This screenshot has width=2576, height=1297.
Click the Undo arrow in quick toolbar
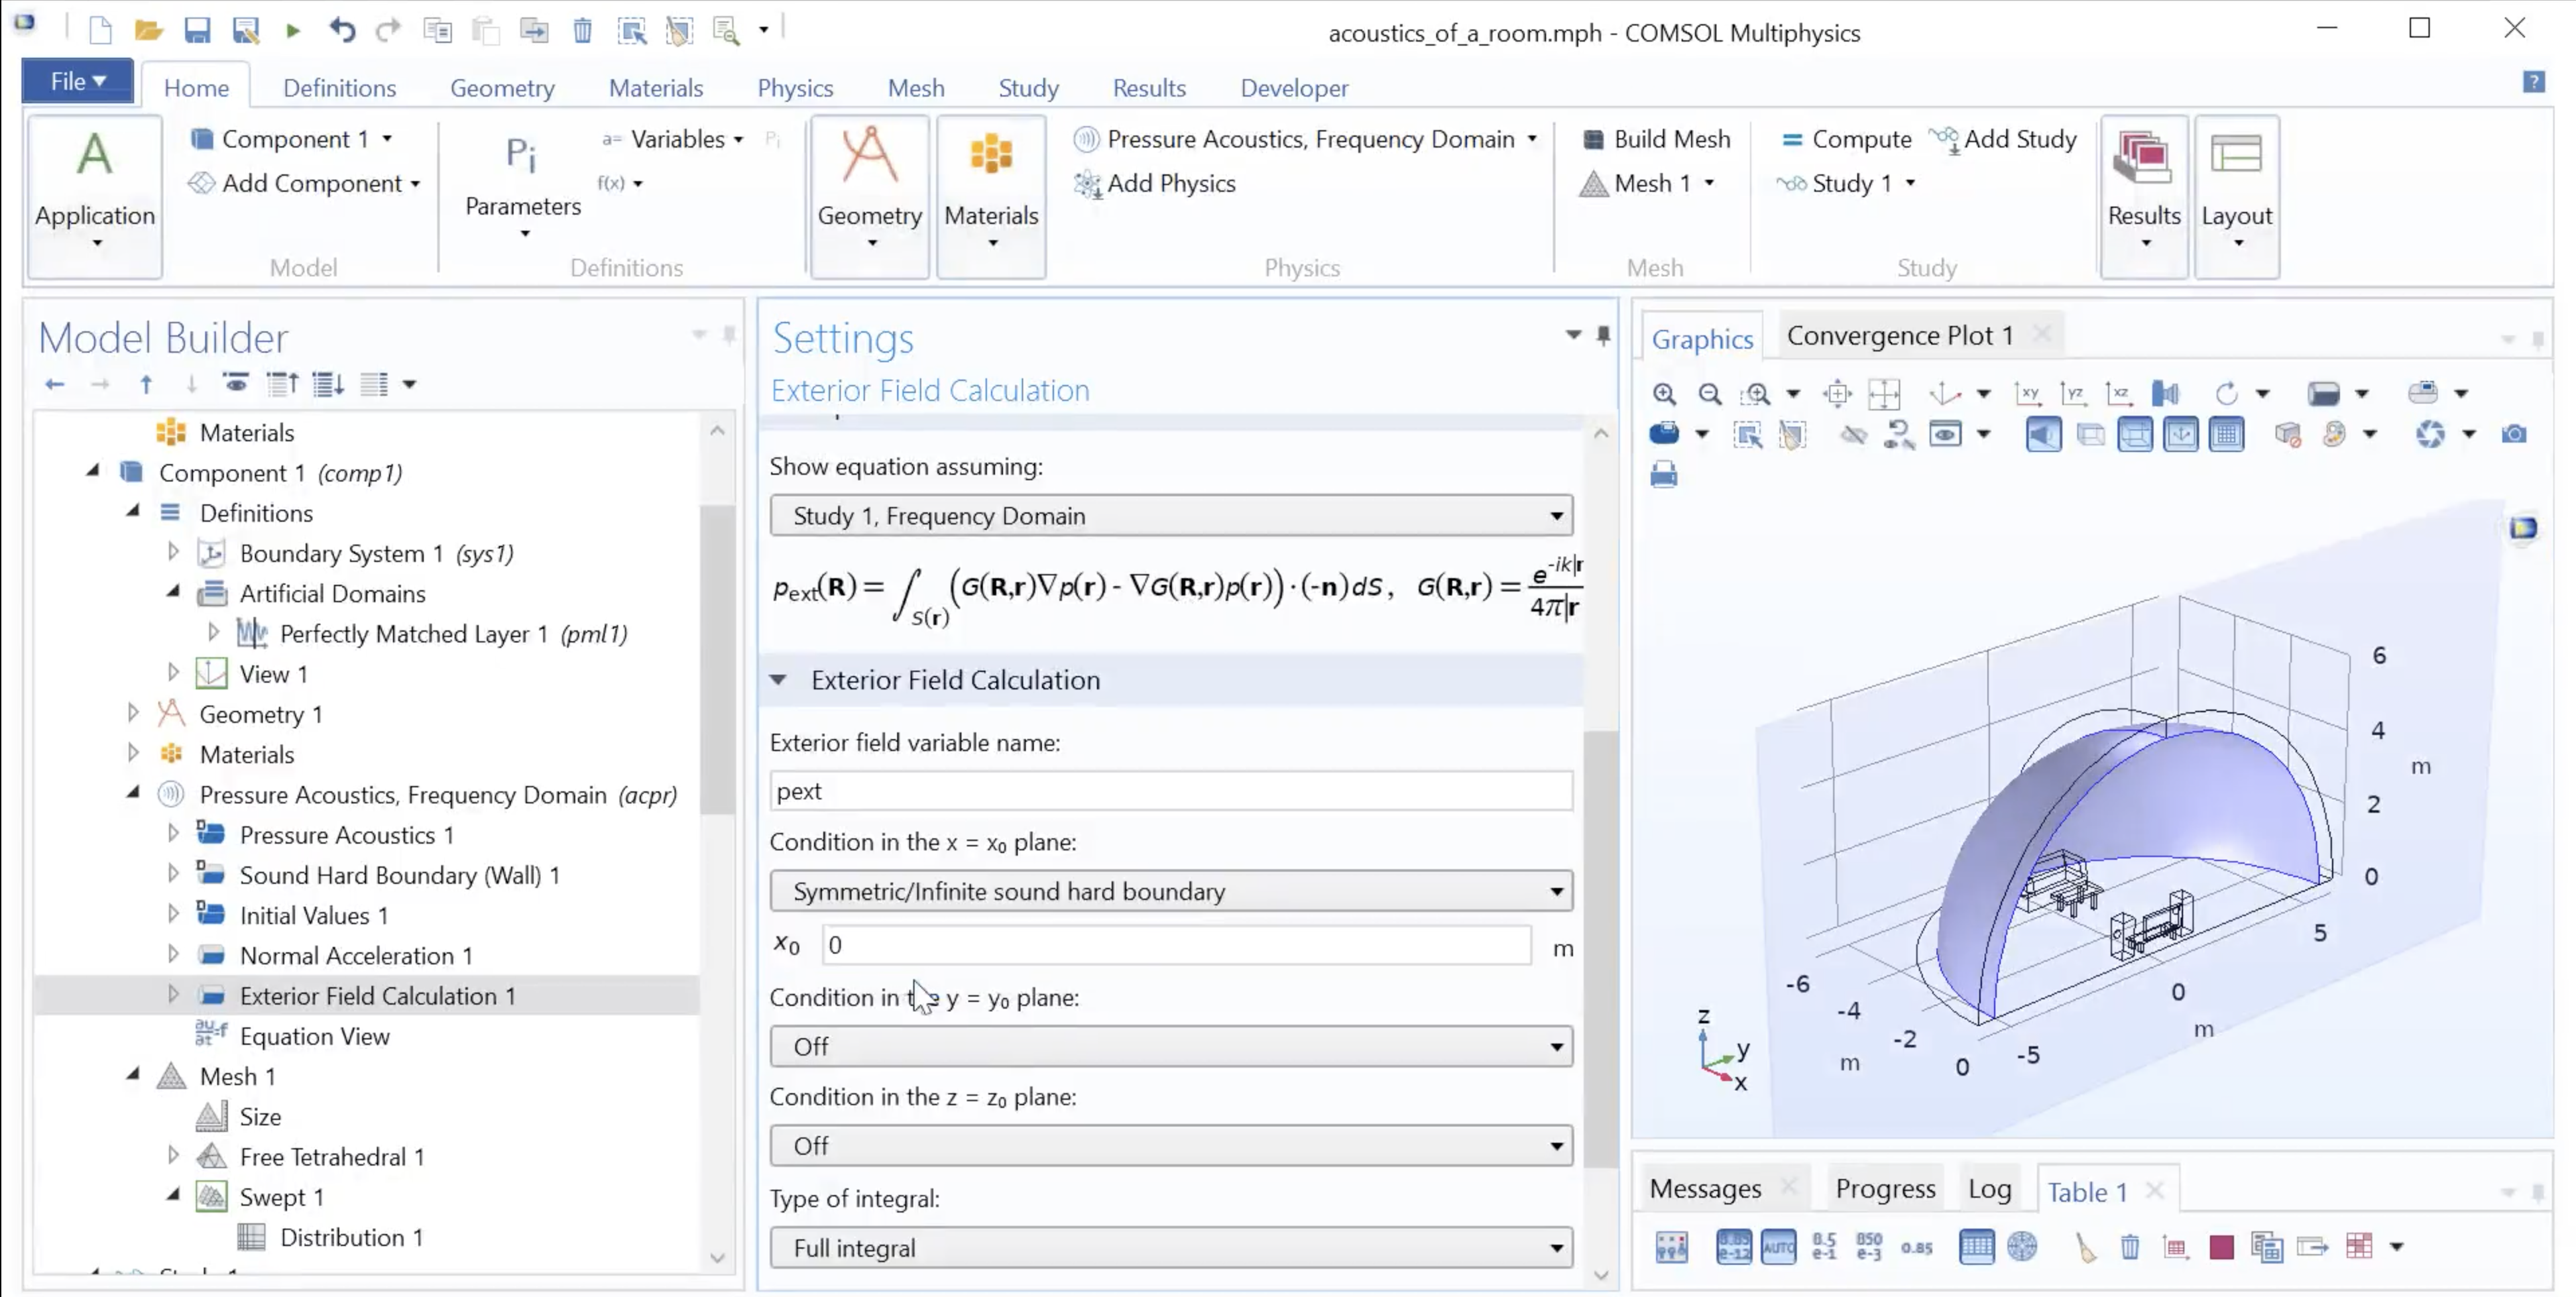(x=342, y=30)
